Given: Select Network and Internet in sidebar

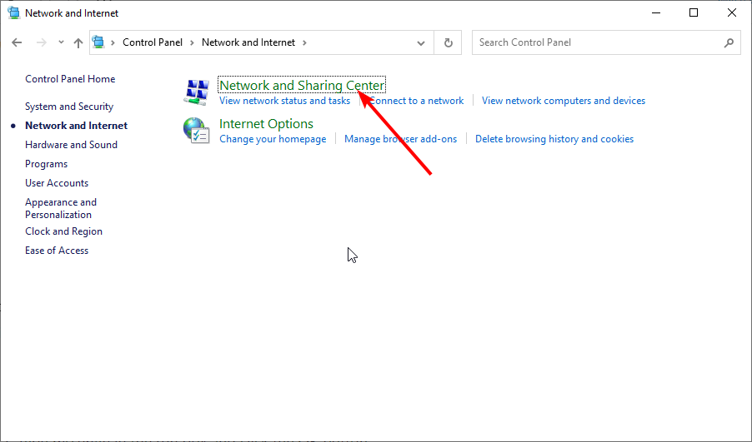Looking at the screenshot, I should tap(76, 126).
